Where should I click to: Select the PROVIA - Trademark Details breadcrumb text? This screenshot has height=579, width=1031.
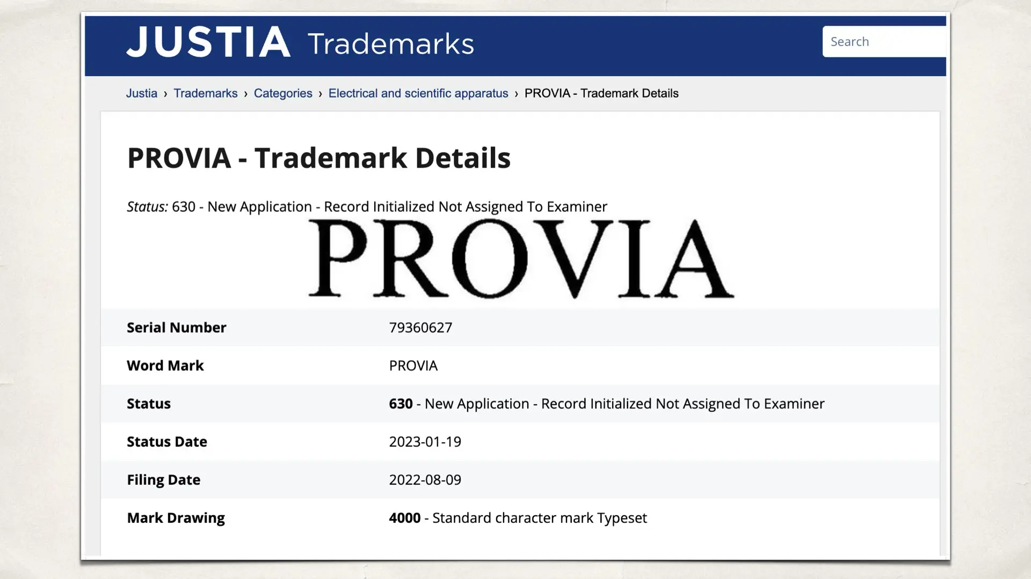click(x=601, y=93)
